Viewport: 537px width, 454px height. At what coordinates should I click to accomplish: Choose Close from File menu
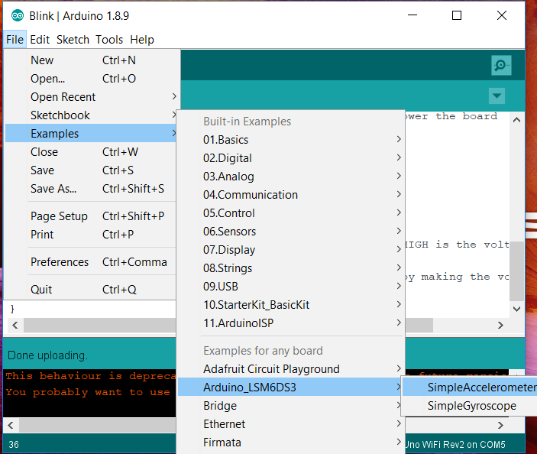(x=91, y=152)
